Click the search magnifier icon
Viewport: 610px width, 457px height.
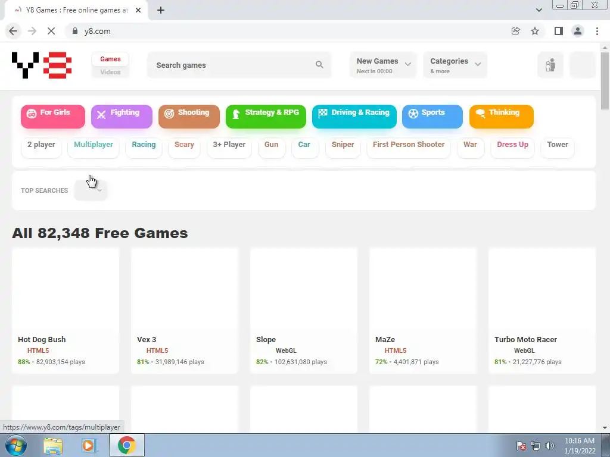(x=319, y=65)
